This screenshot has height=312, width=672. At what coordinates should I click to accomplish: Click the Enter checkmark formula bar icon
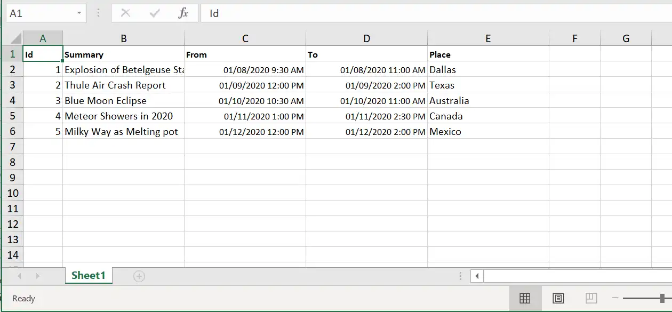[x=155, y=13]
